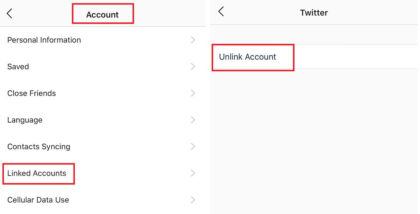Open Close Friends settings
The width and height of the screenshot is (420, 214).
pos(31,93)
